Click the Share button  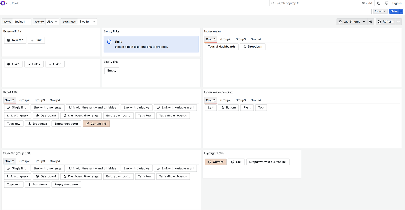(394, 11)
